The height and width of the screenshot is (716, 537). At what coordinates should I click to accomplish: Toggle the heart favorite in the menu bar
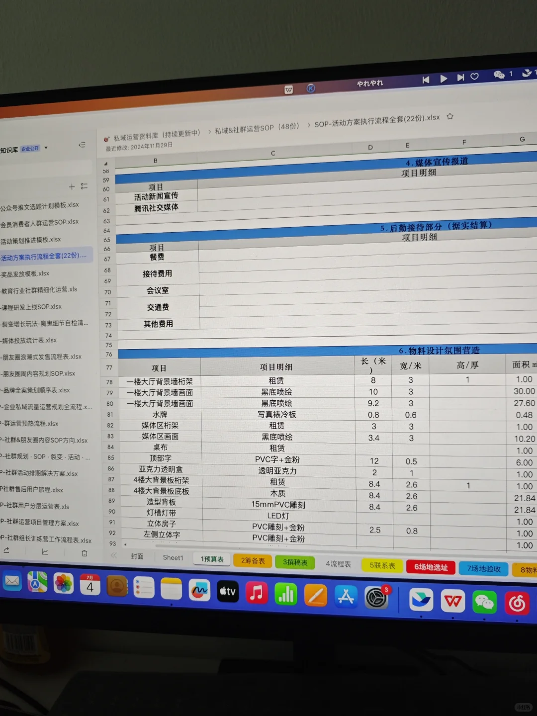pyautogui.click(x=474, y=76)
